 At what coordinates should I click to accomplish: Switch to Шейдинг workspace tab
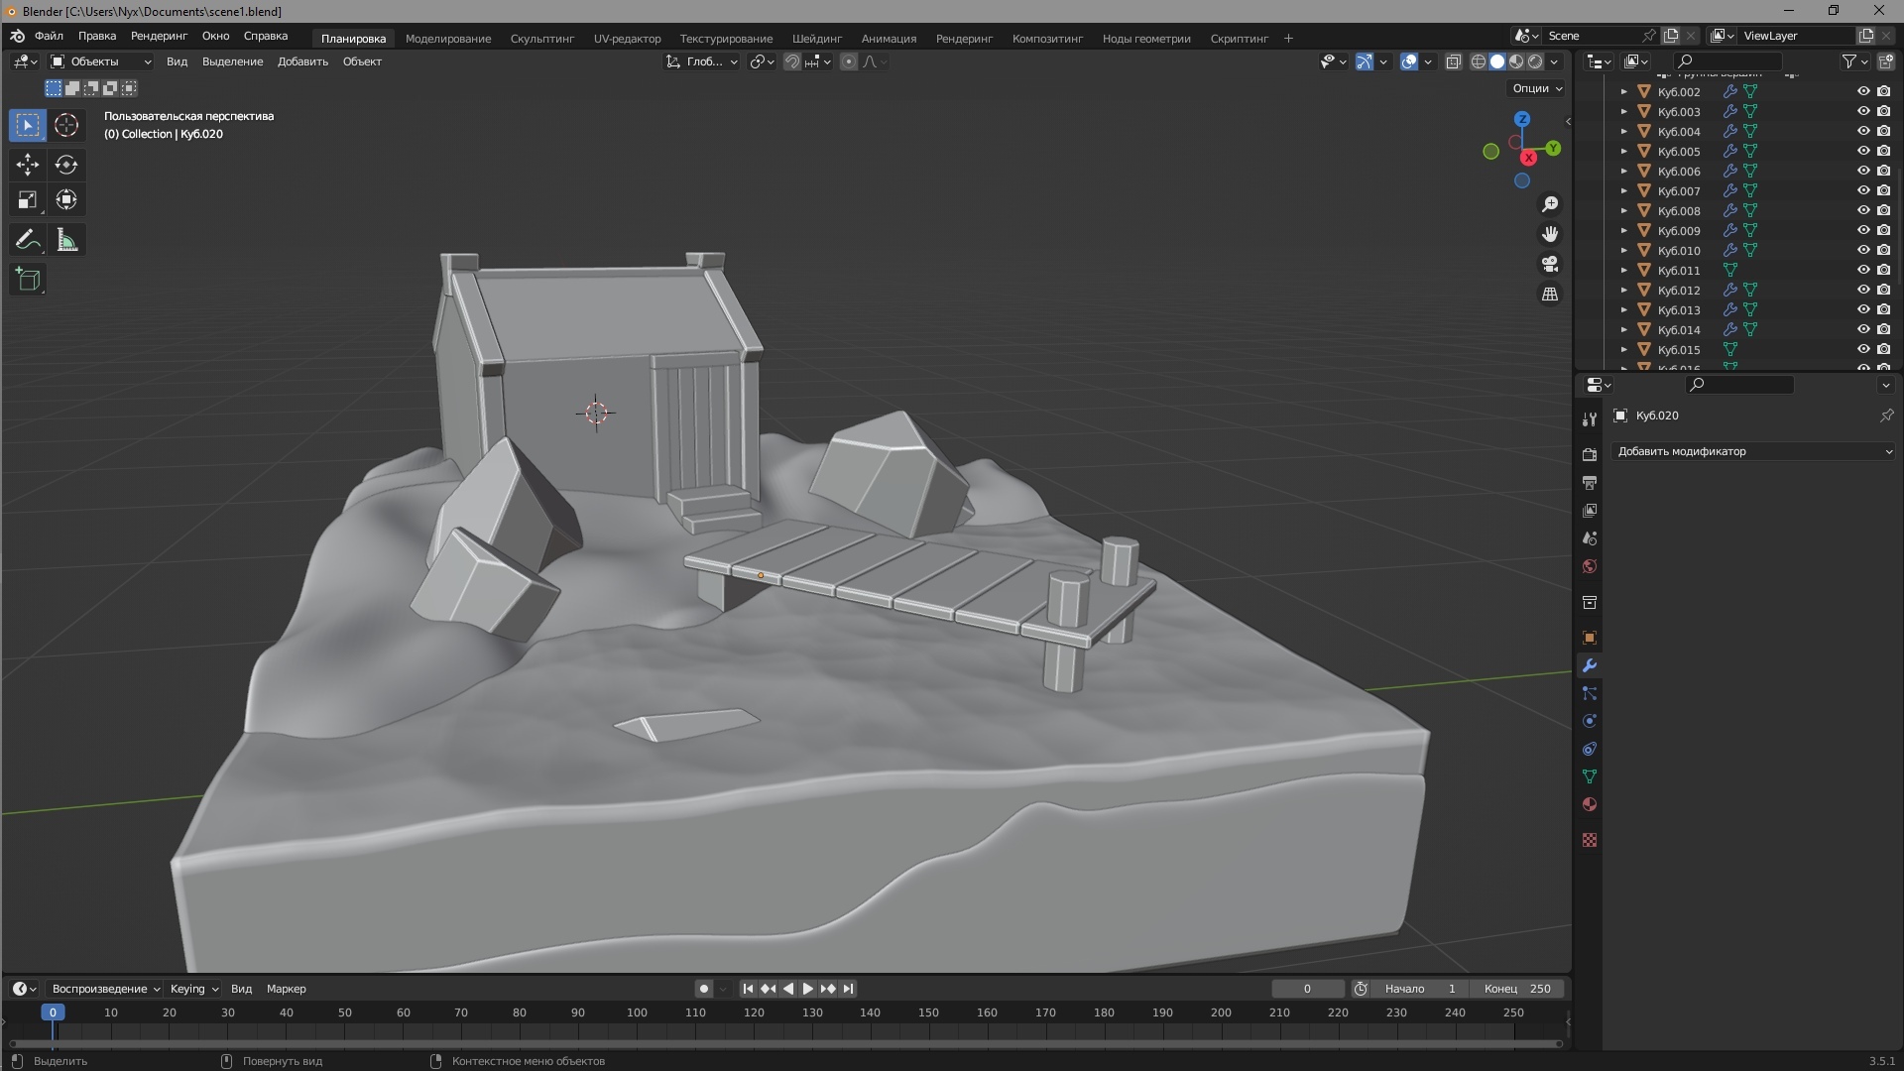pyautogui.click(x=817, y=39)
